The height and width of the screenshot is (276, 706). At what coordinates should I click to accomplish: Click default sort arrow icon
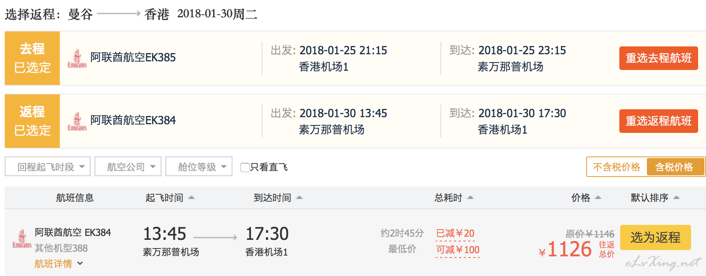point(676,198)
